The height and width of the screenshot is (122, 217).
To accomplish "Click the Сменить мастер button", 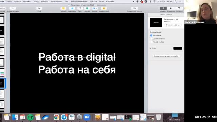I will pos(173,25).
